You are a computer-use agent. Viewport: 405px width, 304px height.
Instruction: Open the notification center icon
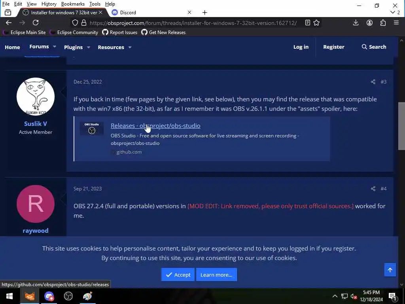pyautogui.click(x=392, y=296)
